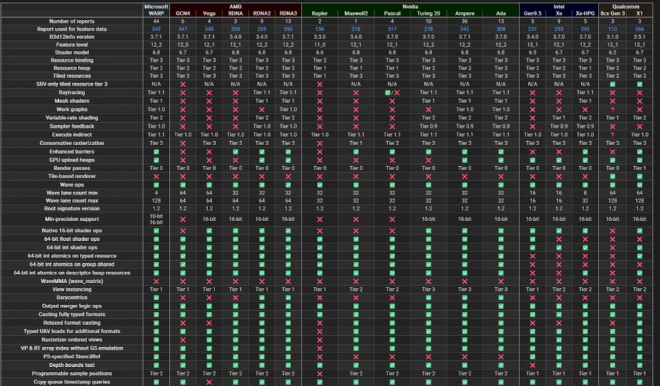Select the green check for Tile-based renderer under 8cx Gen 3
This screenshot has height=386, width=660.
(x=612, y=176)
